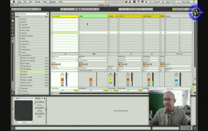Open the Options menu

click(53, 2)
